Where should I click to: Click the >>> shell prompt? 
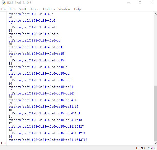[3, 143]
